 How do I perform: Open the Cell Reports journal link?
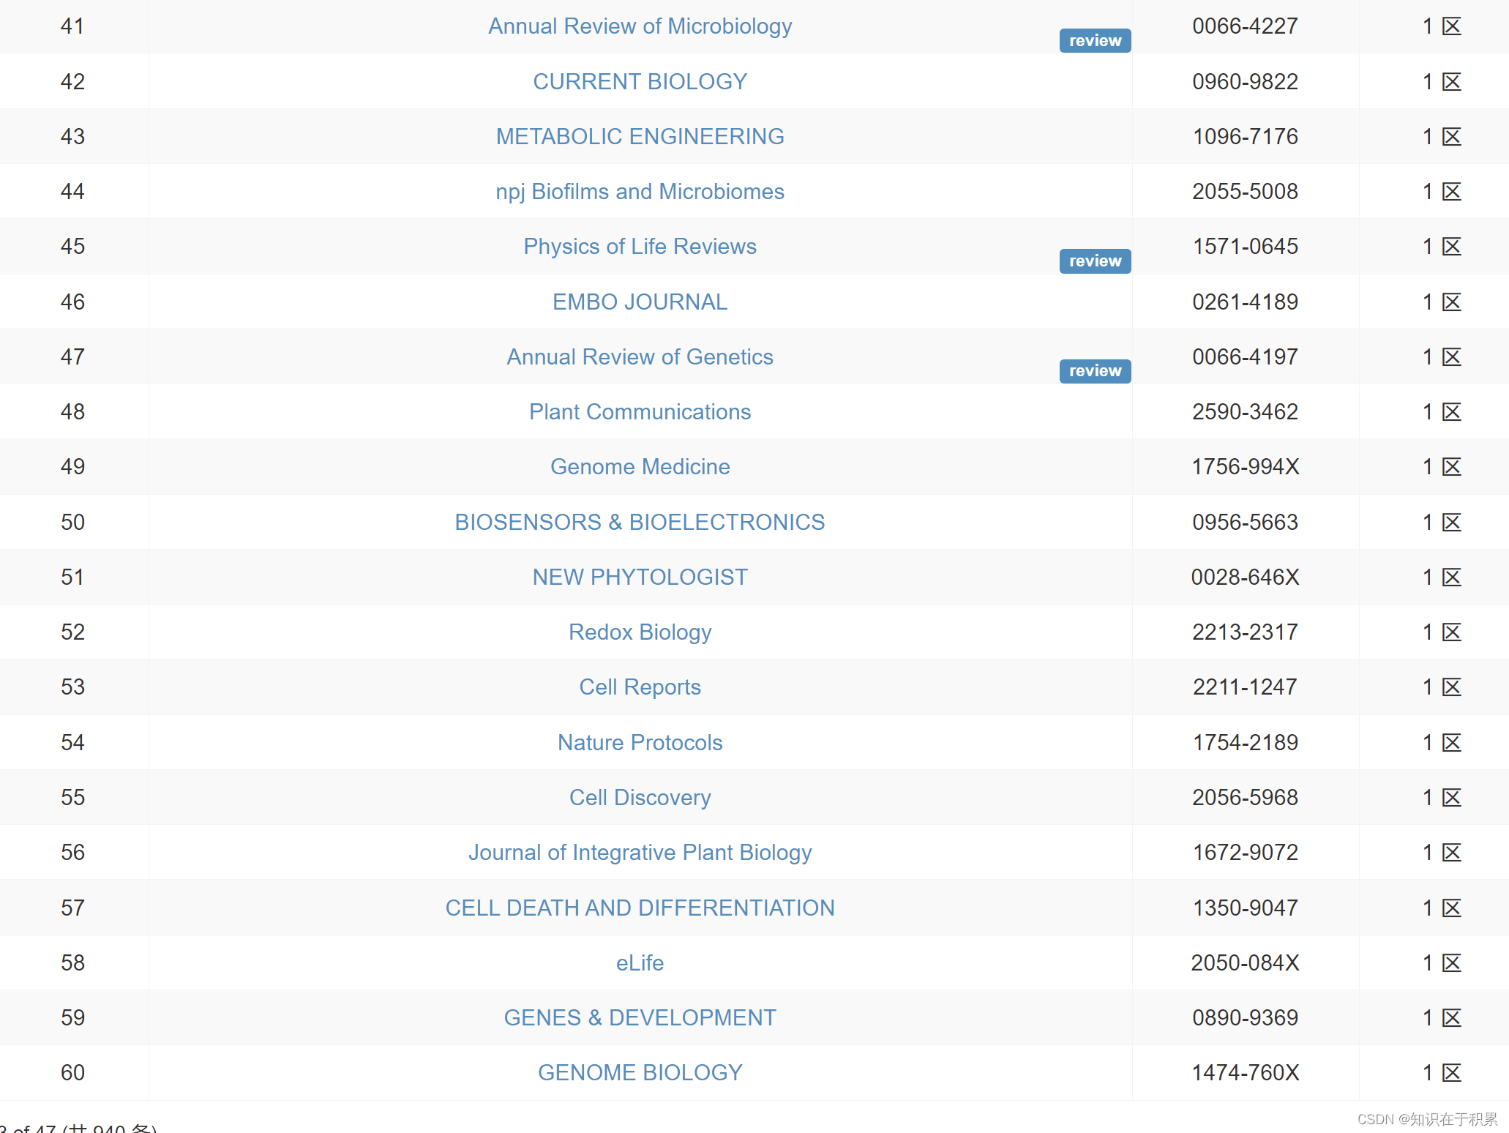click(640, 687)
